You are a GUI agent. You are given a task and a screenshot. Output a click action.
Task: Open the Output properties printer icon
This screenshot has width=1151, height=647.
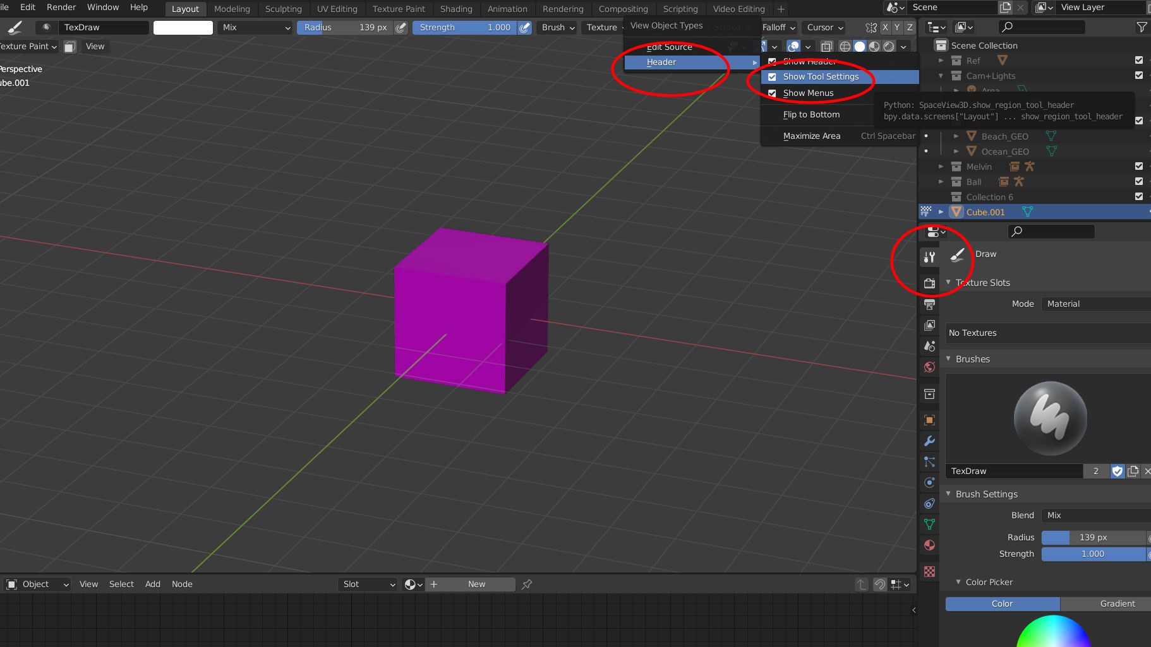[929, 305]
